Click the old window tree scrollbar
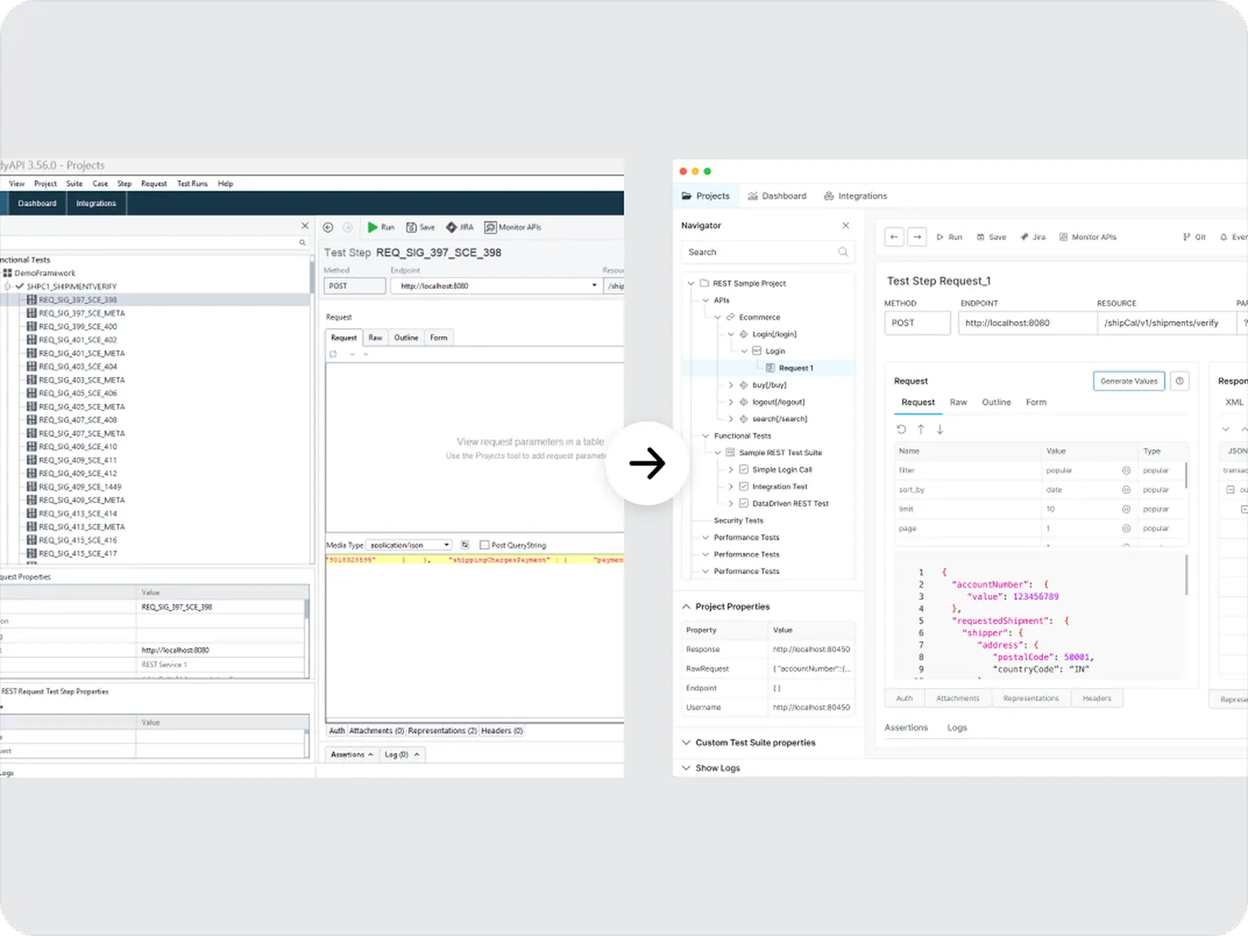This screenshot has width=1248, height=936. 312,276
